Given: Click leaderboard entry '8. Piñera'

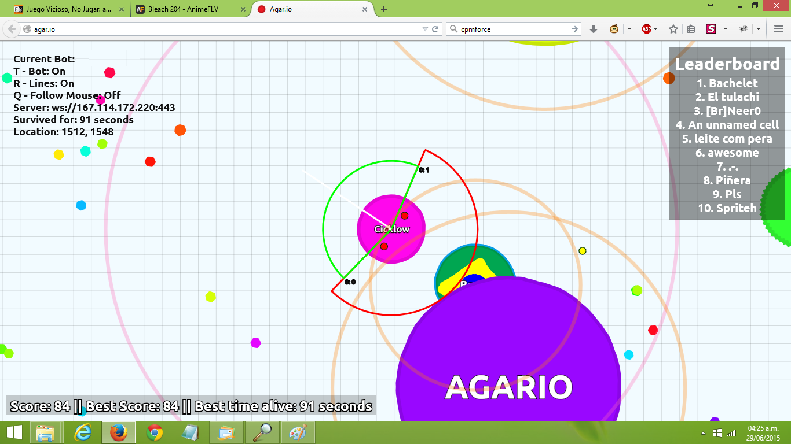Looking at the screenshot, I should 727,180.
